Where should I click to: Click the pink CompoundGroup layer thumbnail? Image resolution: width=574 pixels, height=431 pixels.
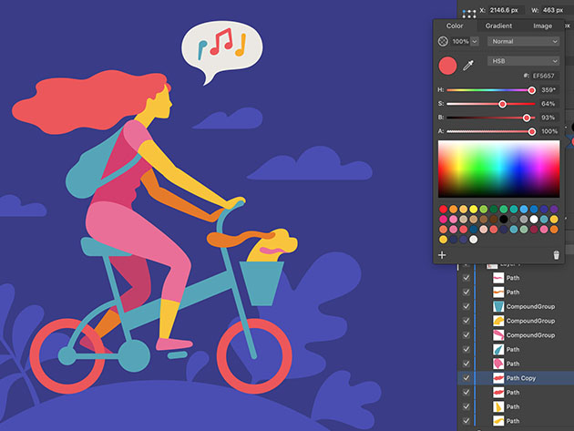[498, 335]
